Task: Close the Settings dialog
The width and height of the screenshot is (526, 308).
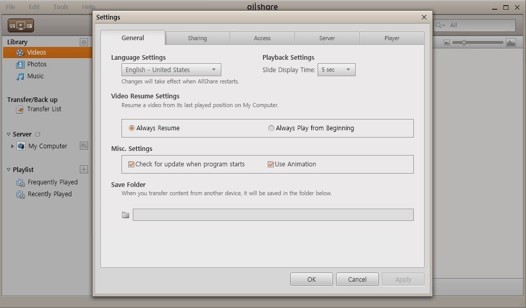Action: pyautogui.click(x=424, y=17)
